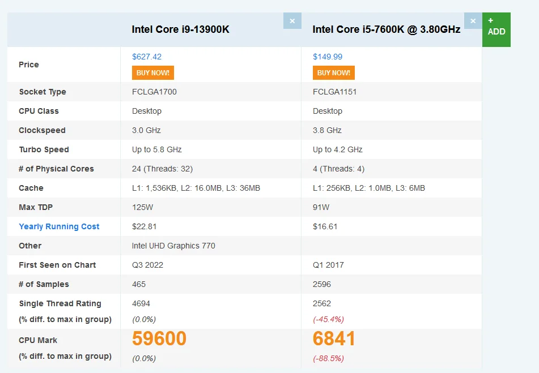Click the Max TDP row label

36,207
